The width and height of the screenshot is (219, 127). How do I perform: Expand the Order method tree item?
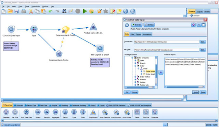pos(136,77)
